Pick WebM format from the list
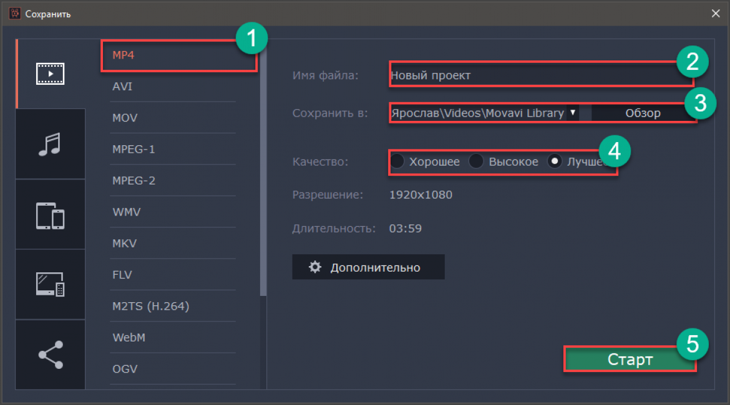Screen dimensions: 730x405 127,338
